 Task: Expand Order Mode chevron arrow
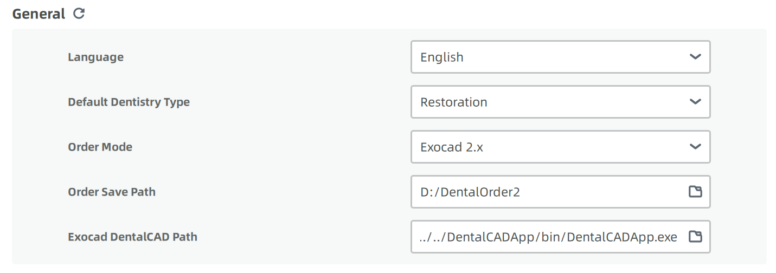[695, 147]
